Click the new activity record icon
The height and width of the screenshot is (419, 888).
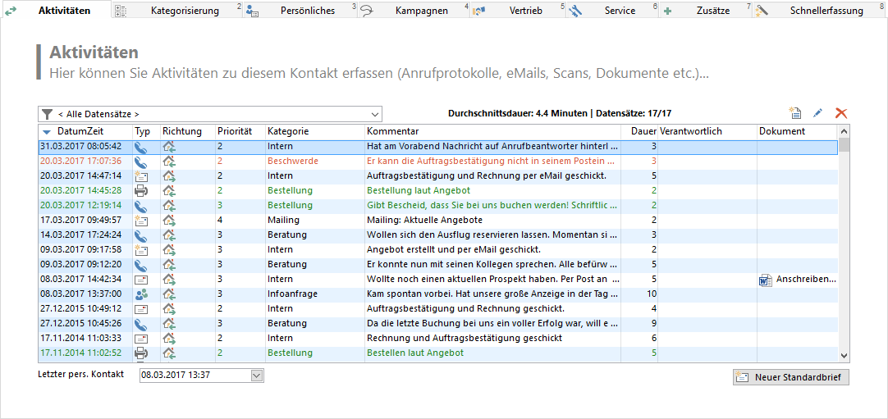coord(794,114)
